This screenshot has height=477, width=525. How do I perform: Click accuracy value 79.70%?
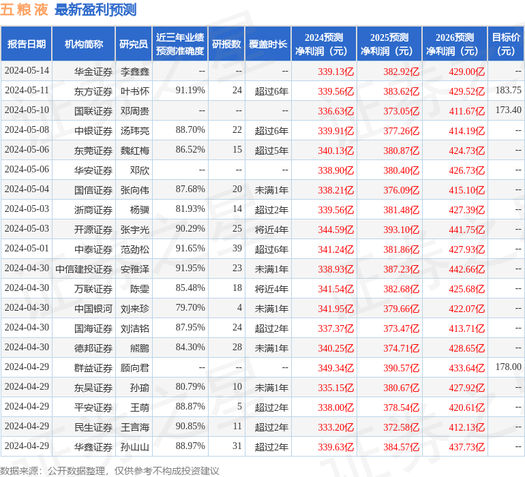click(190, 307)
